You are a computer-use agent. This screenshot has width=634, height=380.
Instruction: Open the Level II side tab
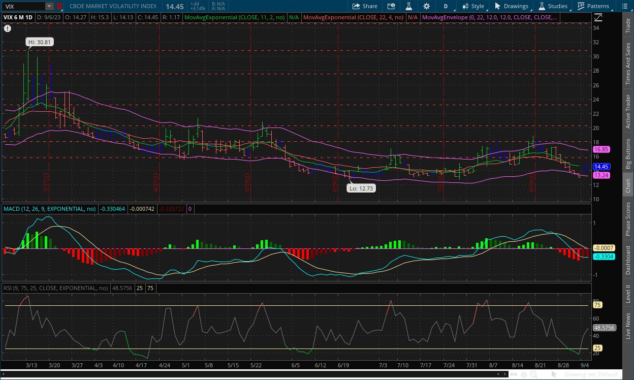click(x=628, y=294)
